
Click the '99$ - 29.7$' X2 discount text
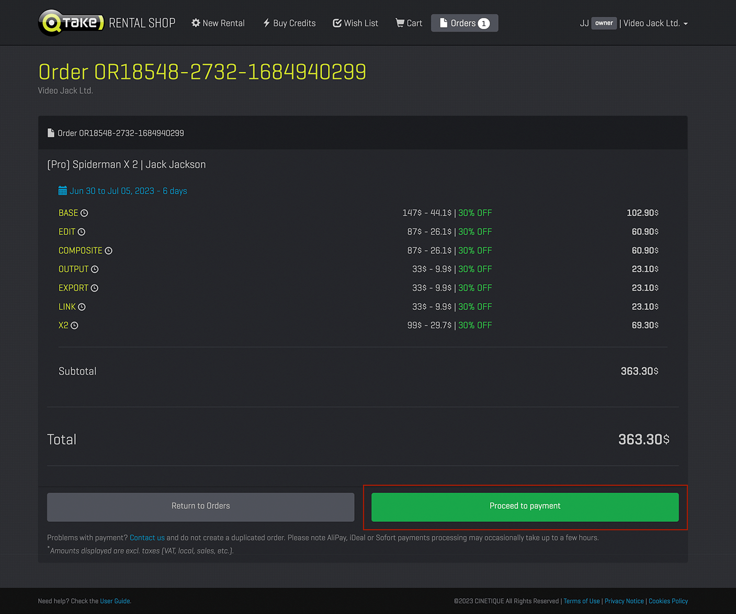429,326
